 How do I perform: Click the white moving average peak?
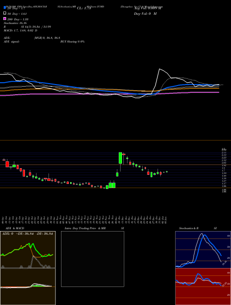click(x=160, y=69)
